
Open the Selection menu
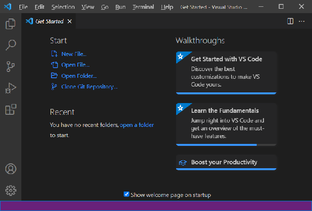click(63, 7)
